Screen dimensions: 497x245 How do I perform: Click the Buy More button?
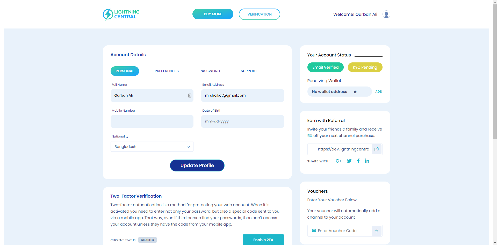click(213, 14)
